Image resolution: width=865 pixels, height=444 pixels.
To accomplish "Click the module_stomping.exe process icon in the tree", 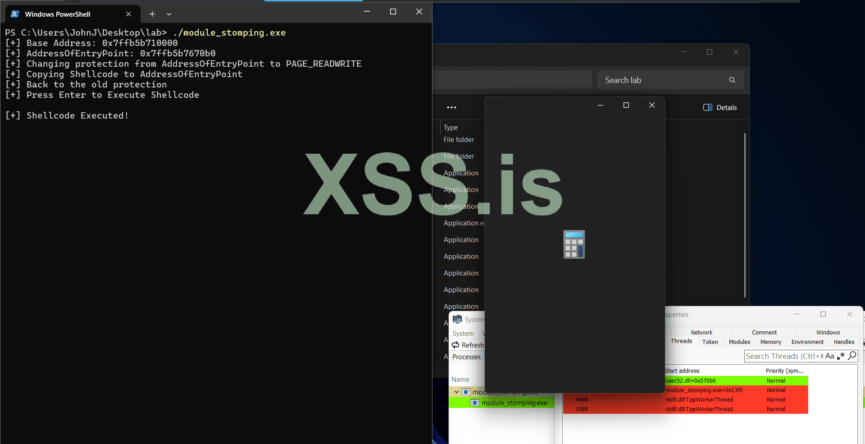I will [x=474, y=403].
